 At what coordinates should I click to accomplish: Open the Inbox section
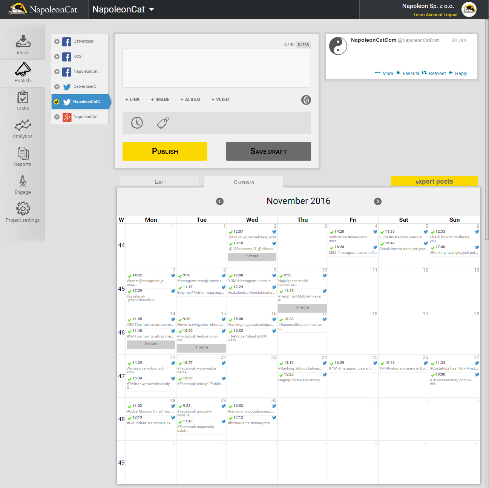point(23,45)
